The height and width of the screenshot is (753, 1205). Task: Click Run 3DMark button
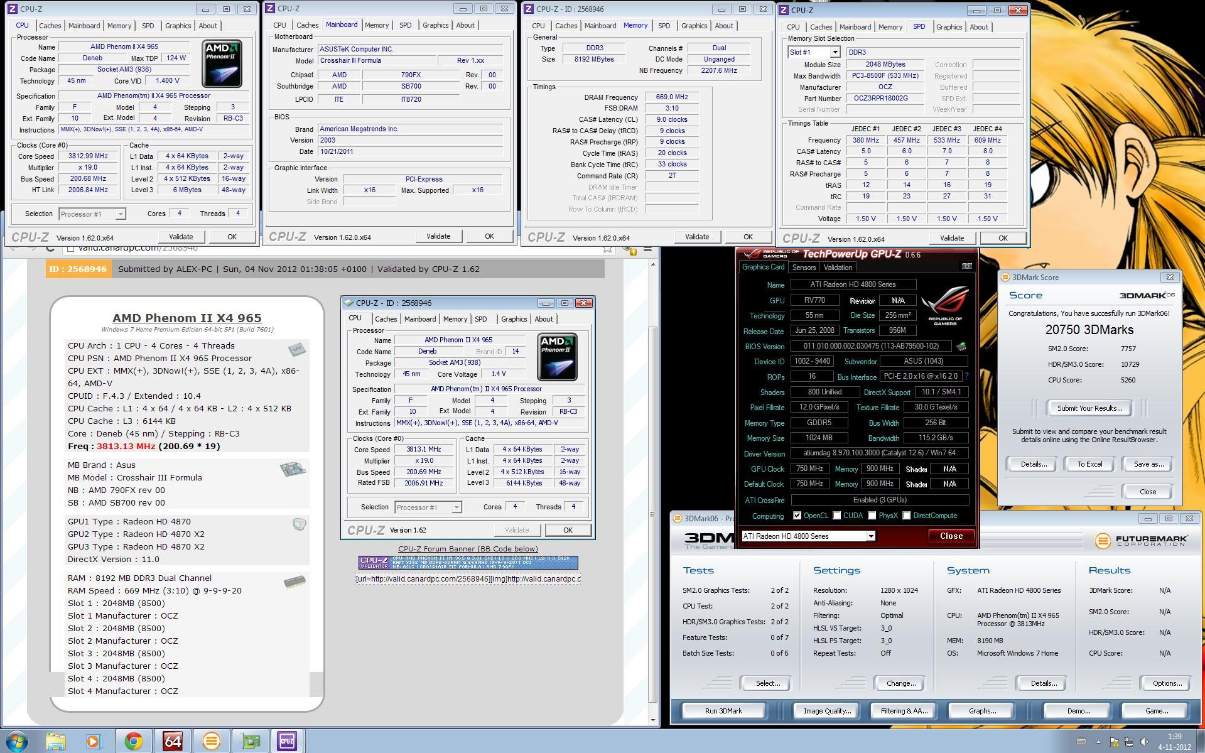(x=723, y=711)
